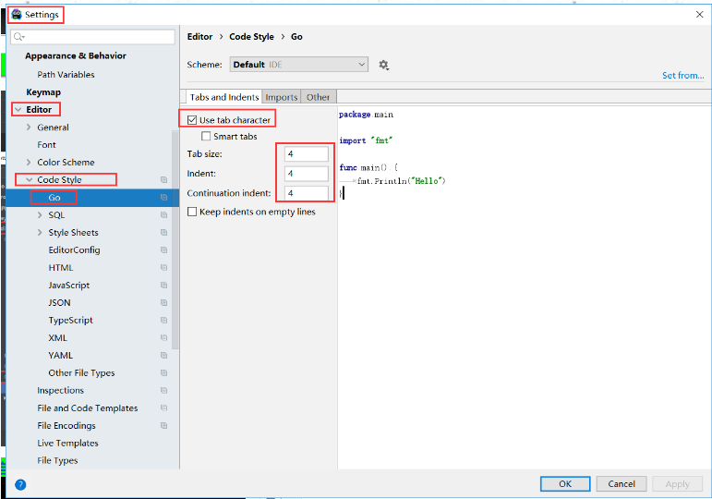This screenshot has width=712, height=499.
Task: Click project-level icon beside SQL
Action: 164,215
